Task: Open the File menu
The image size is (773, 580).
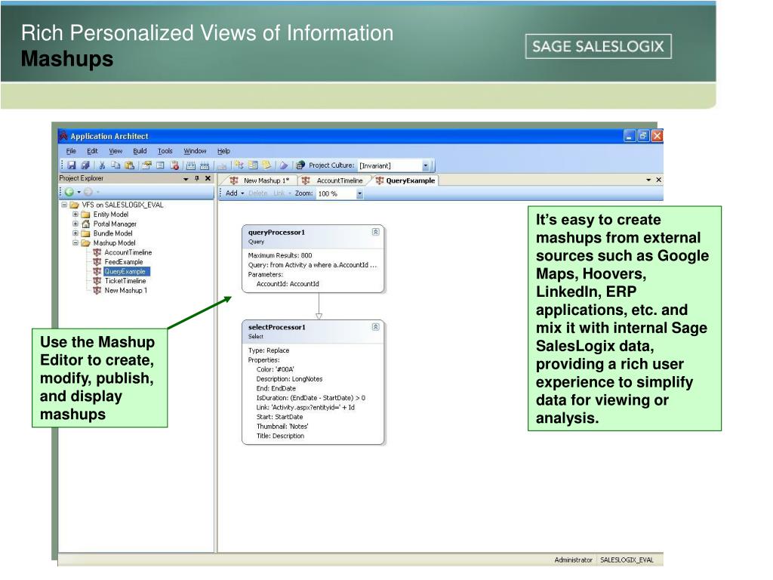Action: (72, 151)
